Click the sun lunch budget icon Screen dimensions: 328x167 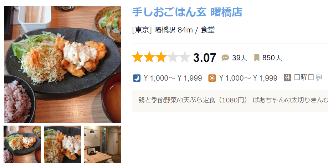(212, 78)
